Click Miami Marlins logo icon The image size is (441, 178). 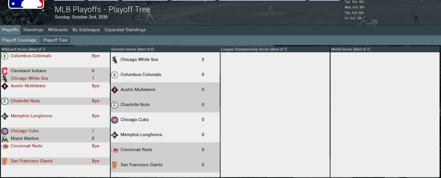[5, 139]
